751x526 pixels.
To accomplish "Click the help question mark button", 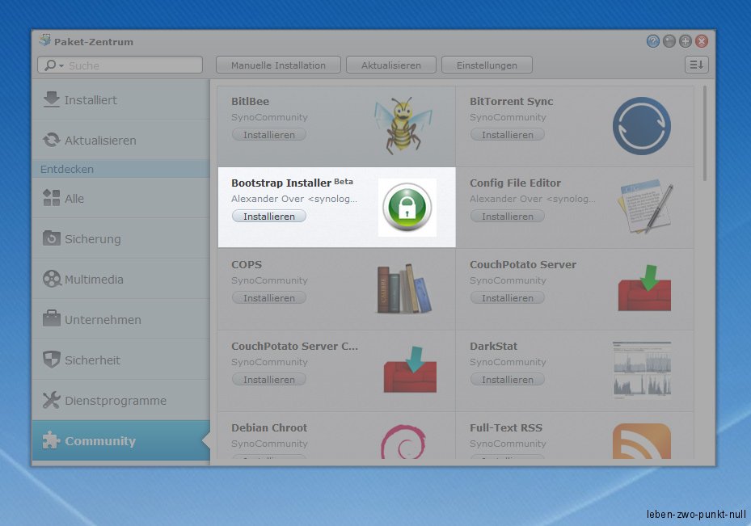I will (x=653, y=41).
